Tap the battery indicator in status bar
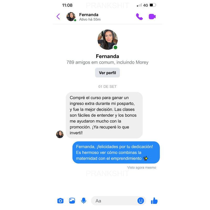Screen dimensions: 210x210 pos(153,5)
